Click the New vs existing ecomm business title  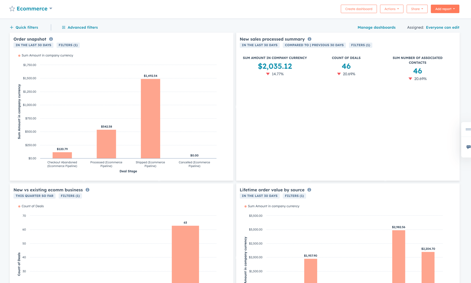tap(48, 190)
